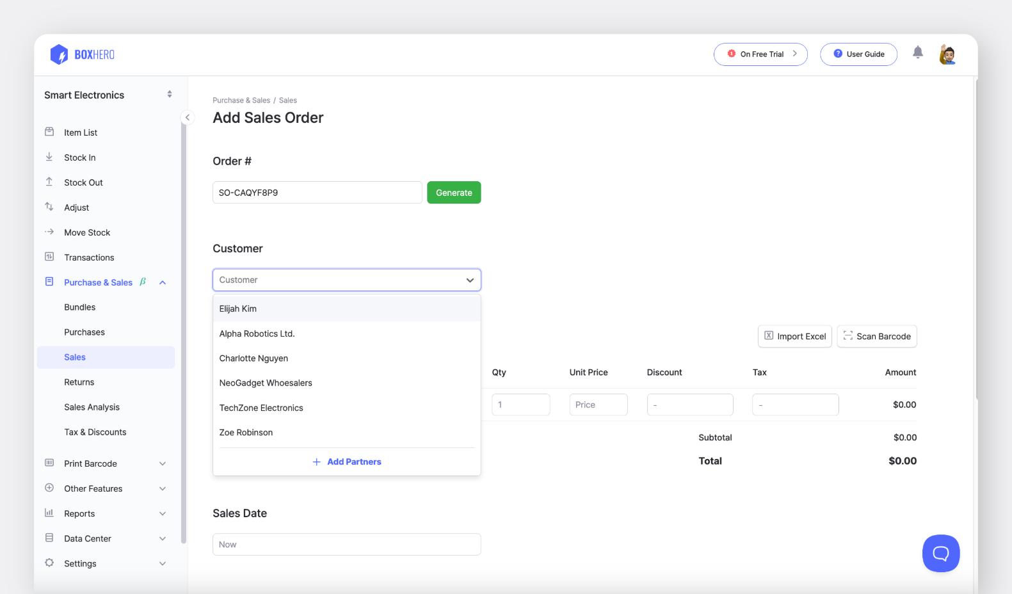Expand the Other Features chevron
This screenshot has height=594, width=1012.
point(163,488)
